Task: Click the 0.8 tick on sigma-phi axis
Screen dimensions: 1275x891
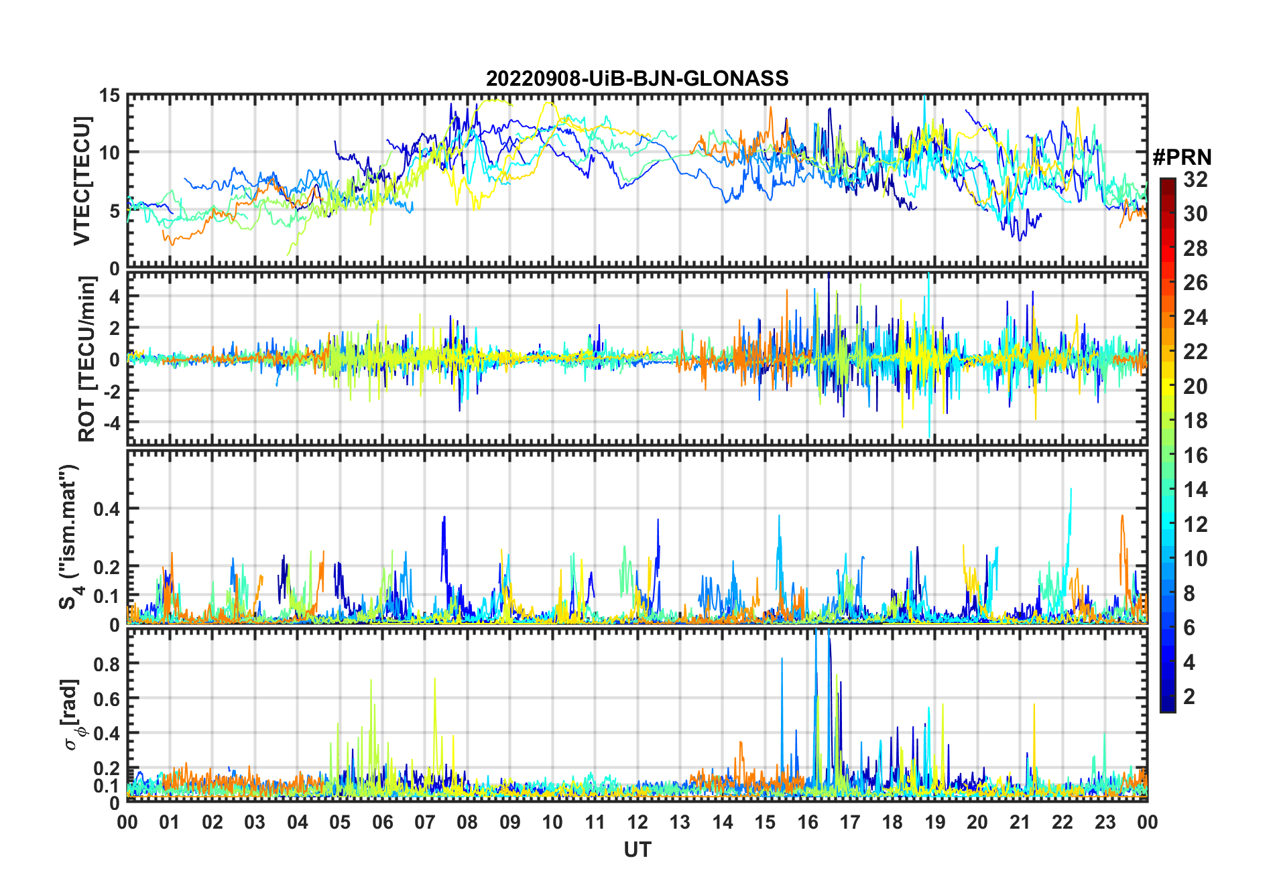Action: (x=106, y=664)
